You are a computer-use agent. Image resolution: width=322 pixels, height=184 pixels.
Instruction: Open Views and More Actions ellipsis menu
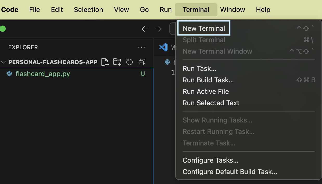(x=141, y=47)
